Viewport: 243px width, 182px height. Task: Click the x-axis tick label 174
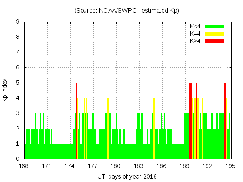tap(70, 166)
